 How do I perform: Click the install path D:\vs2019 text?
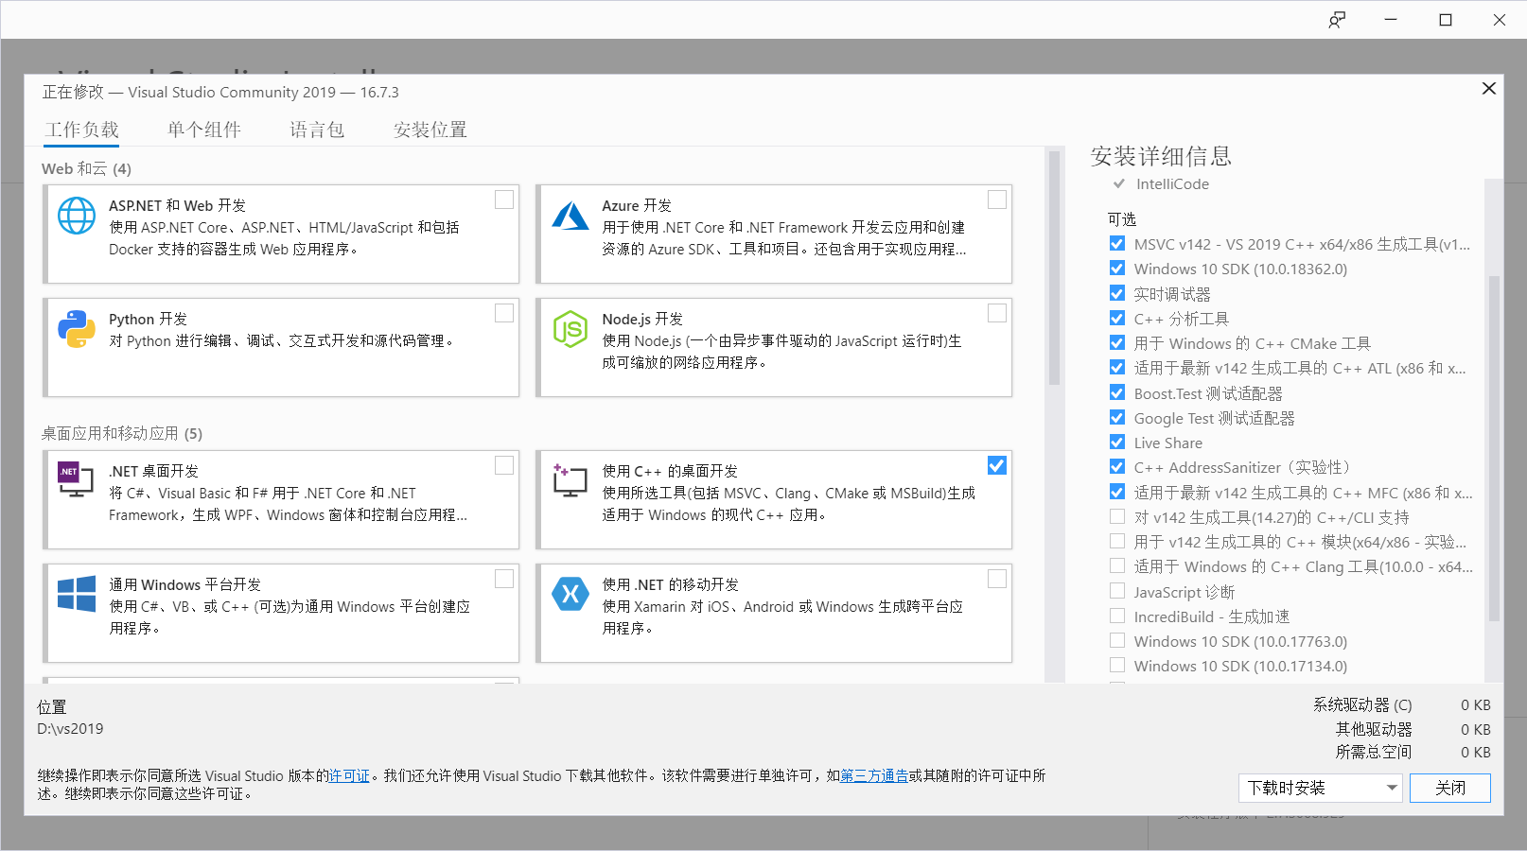(x=70, y=728)
